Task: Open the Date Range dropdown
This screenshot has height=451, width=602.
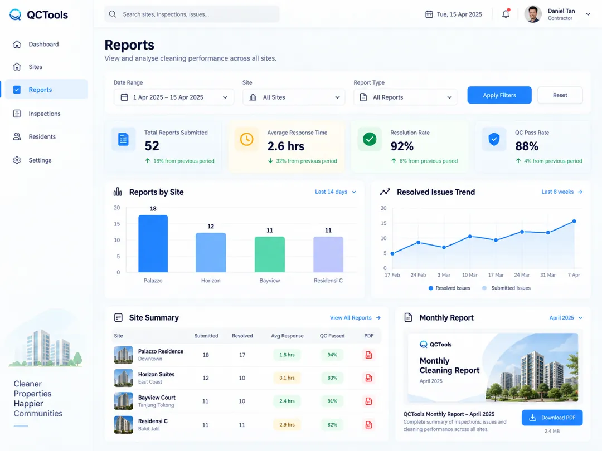Action: pyautogui.click(x=173, y=97)
